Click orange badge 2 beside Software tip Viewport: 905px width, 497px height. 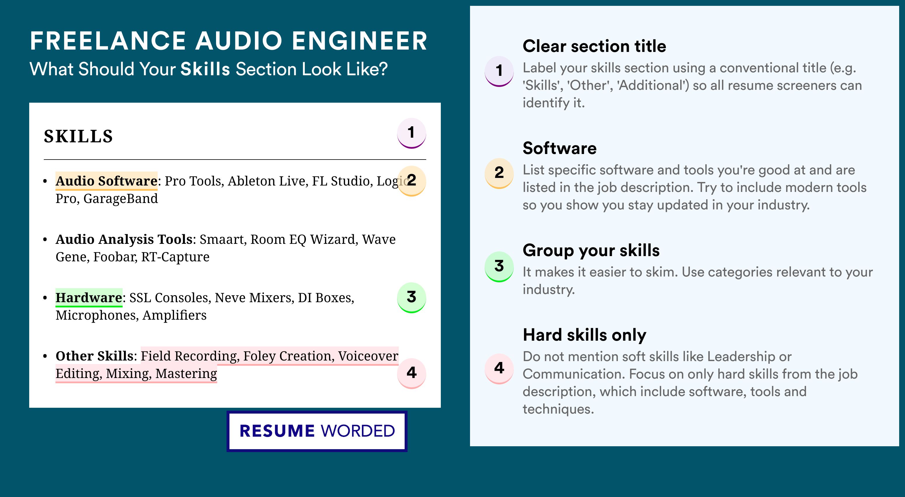click(499, 173)
